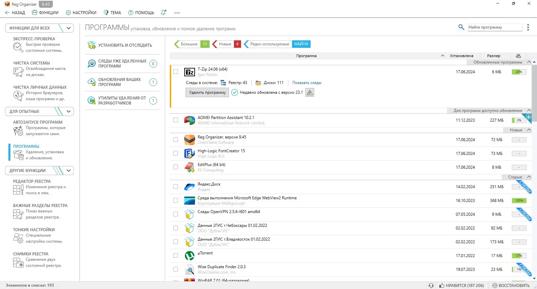Click the users column header icon
Screen dimensions: 537x289
[518, 56]
